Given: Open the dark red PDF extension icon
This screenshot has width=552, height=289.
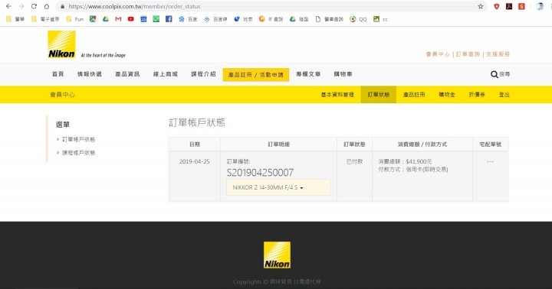Looking at the screenshot, I should [509, 6].
